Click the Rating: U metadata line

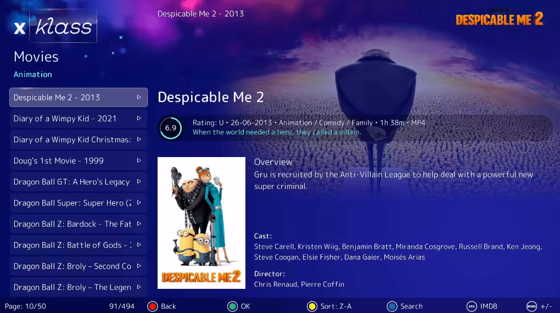point(309,122)
